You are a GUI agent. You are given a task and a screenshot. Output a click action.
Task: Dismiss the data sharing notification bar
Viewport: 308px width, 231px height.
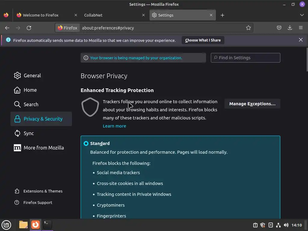[x=300, y=40]
